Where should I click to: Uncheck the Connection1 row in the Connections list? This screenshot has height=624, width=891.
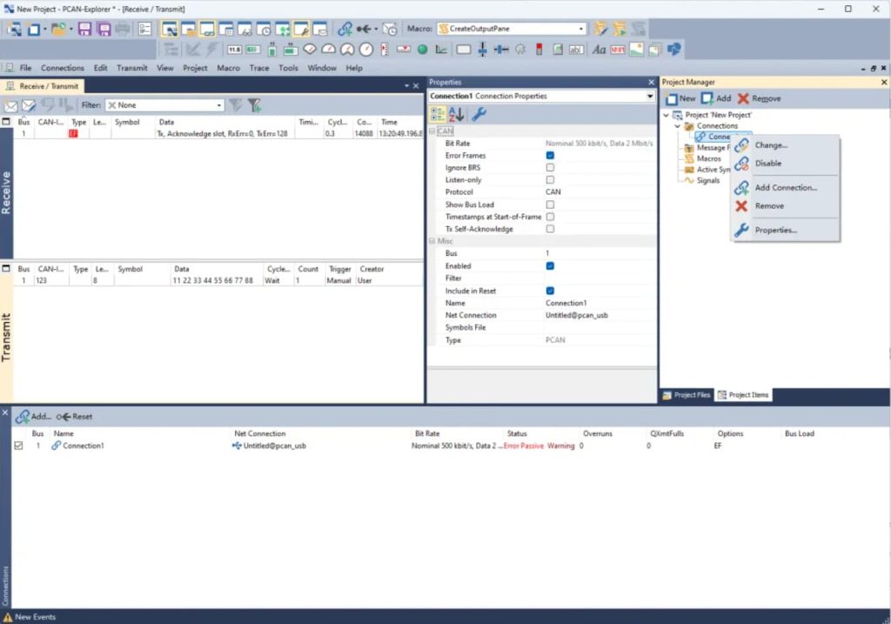pyautogui.click(x=19, y=446)
